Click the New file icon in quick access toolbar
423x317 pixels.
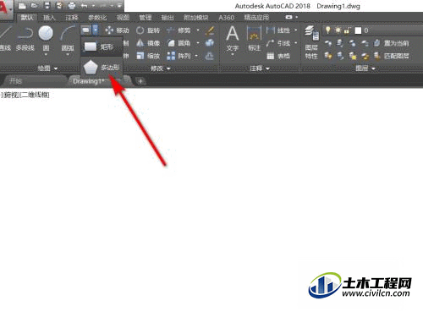(22, 6)
